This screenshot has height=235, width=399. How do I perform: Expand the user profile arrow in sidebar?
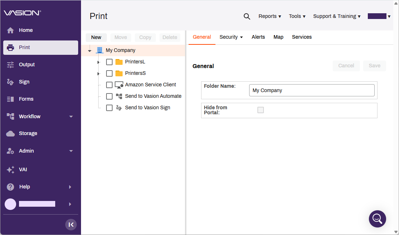tap(70, 204)
